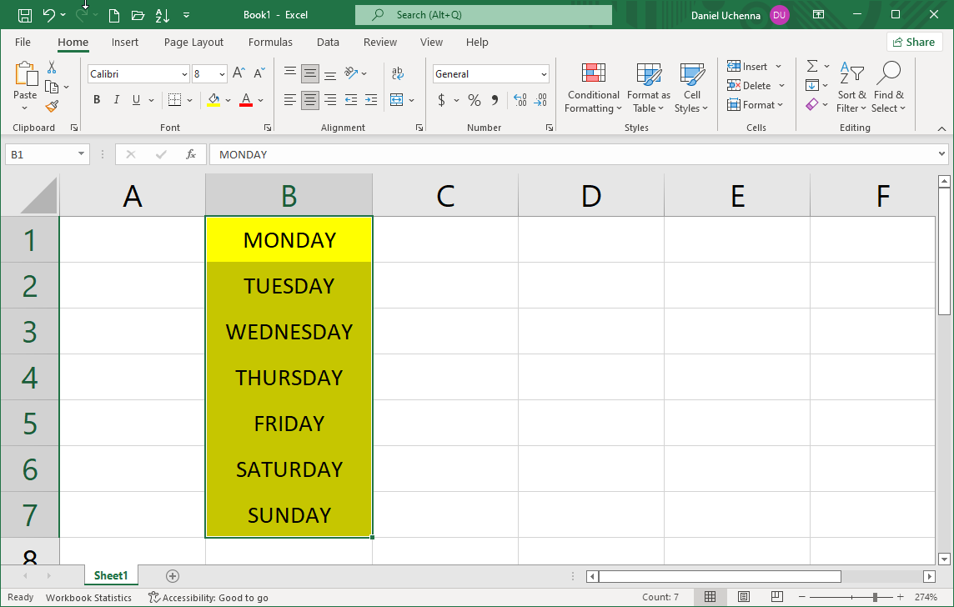Screen dimensions: 954x607
Task: Open the Formulas ribbon tab
Action: pyautogui.click(x=270, y=43)
